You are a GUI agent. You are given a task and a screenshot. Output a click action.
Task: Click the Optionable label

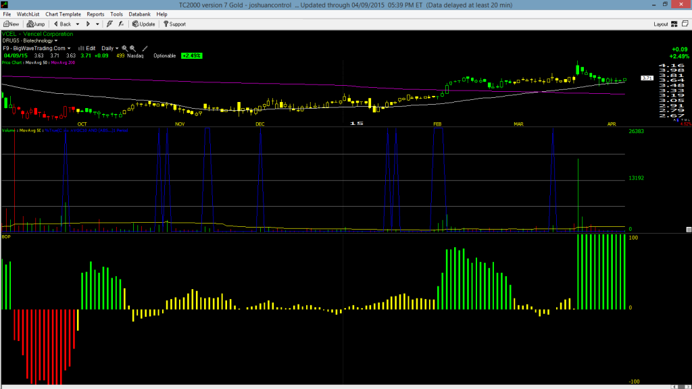pyautogui.click(x=165, y=55)
